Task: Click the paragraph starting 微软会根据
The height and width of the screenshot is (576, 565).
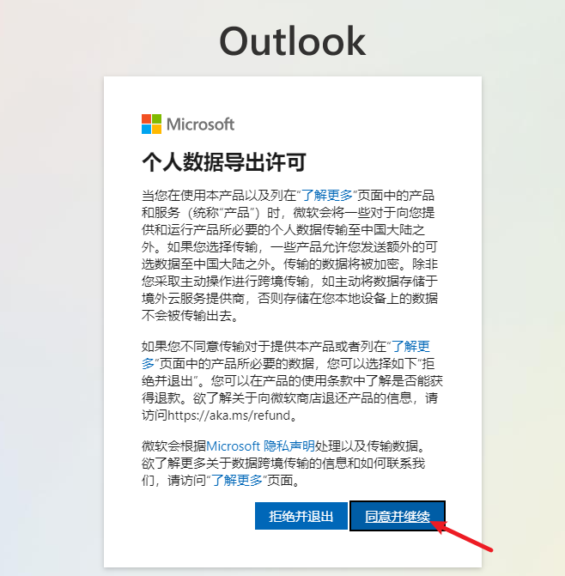Action: 283,463
